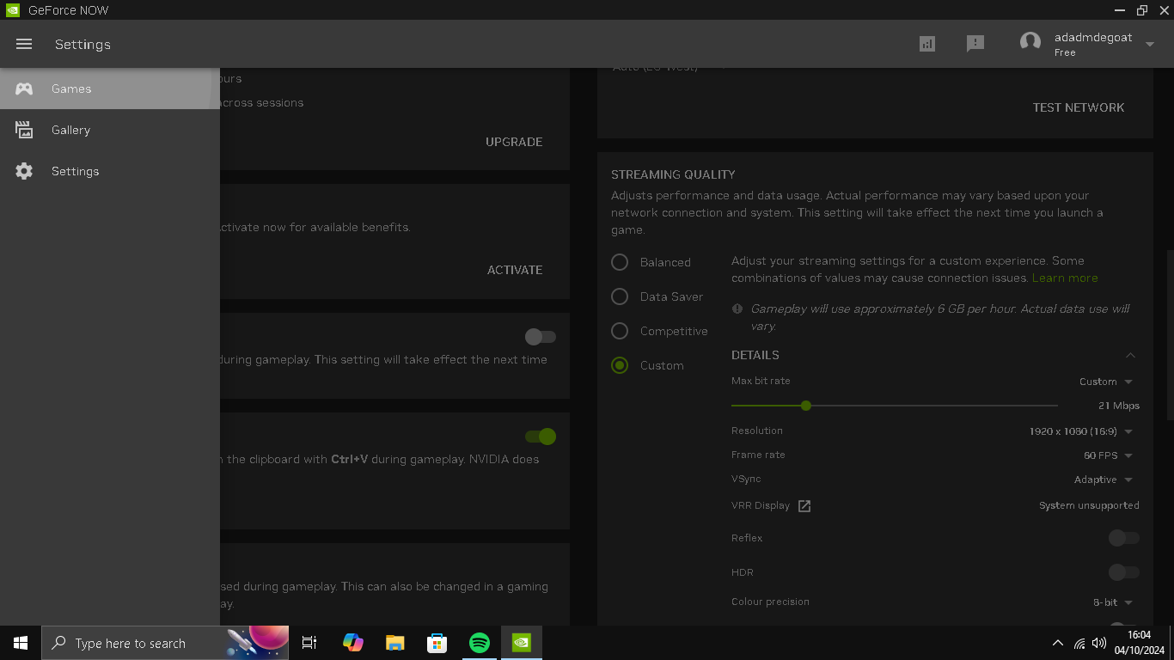This screenshot has width=1174, height=660.
Task: Click the user avatar icon
Action: click(x=1030, y=43)
